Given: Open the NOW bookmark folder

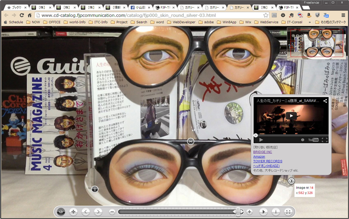Looking at the screenshot, I should (x=33, y=22).
